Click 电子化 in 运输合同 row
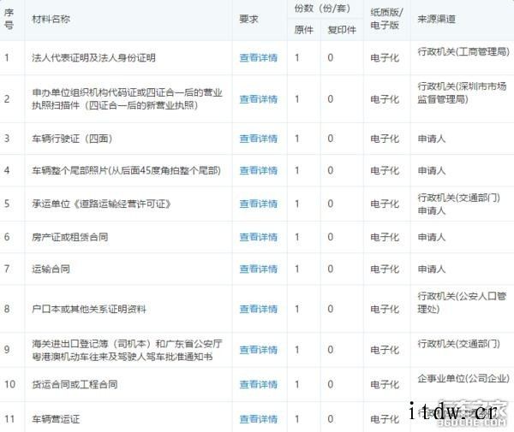This screenshot has height=432, width=514. coord(385,269)
